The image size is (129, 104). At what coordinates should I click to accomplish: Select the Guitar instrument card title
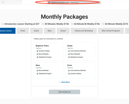pos(70,46)
